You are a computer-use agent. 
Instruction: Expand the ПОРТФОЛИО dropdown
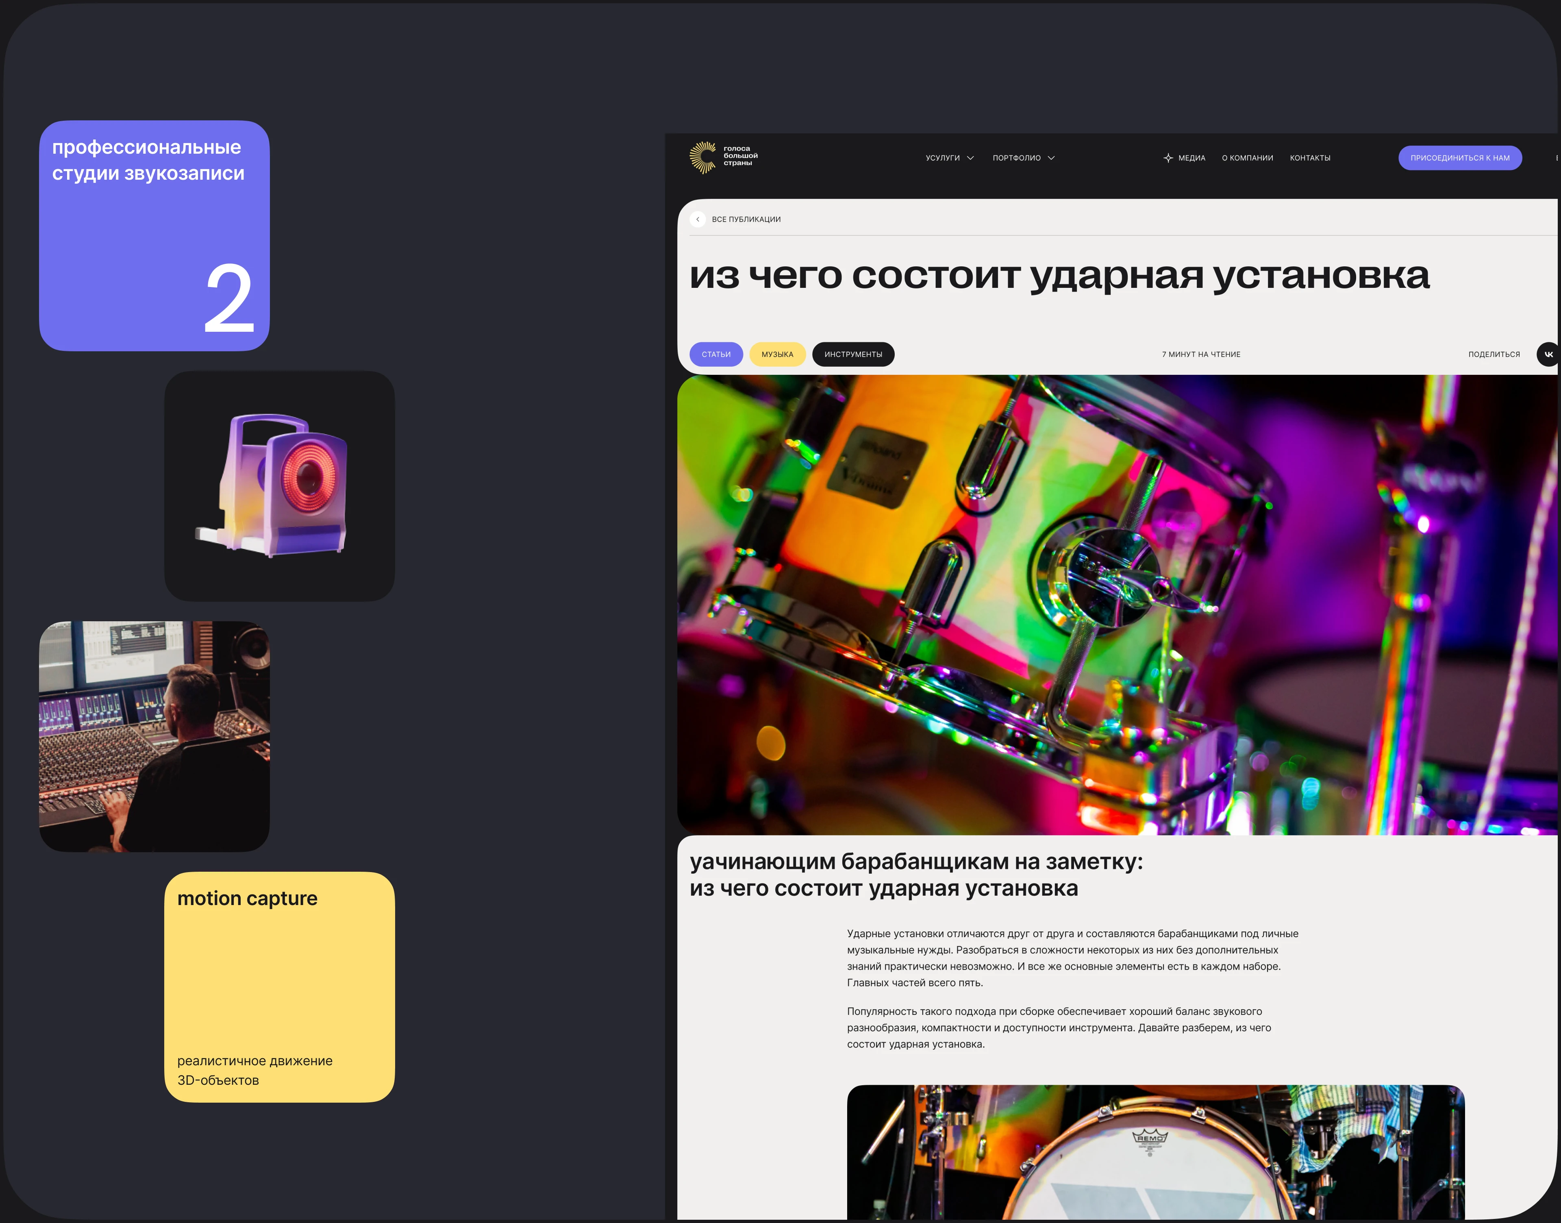click(1018, 157)
